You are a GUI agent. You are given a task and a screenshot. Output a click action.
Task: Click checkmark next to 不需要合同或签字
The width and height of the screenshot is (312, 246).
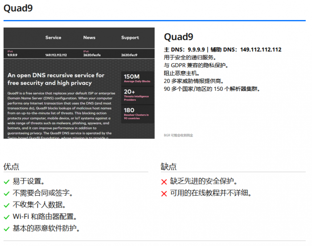click(7, 194)
